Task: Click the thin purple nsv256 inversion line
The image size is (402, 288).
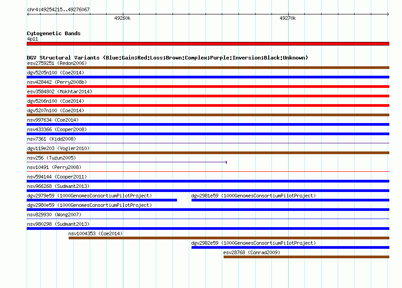Action: pyautogui.click(x=126, y=162)
